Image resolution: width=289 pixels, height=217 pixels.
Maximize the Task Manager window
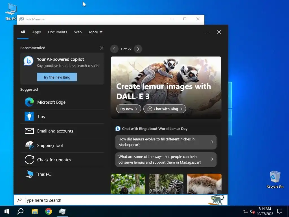pos(185,19)
